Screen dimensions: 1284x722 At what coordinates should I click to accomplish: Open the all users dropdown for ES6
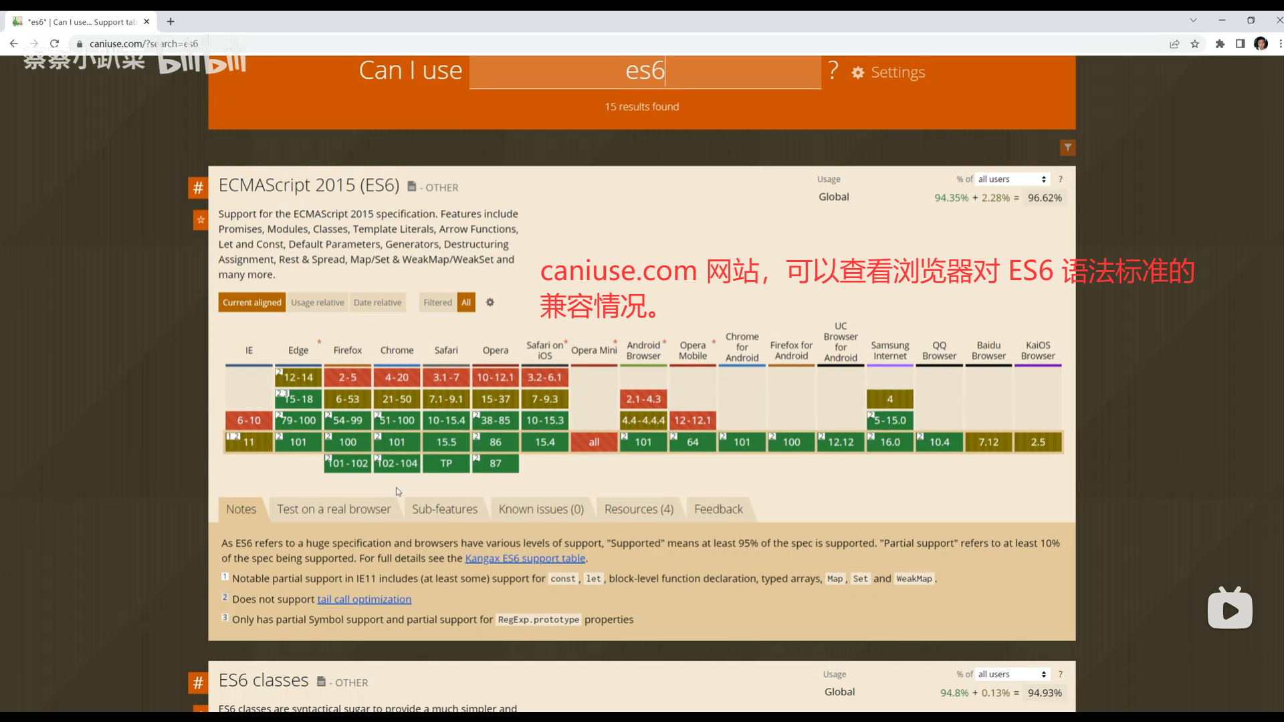click(1012, 179)
